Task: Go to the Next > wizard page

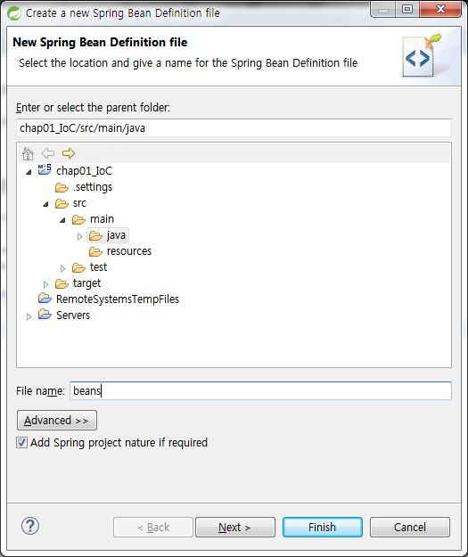Action: (234, 528)
